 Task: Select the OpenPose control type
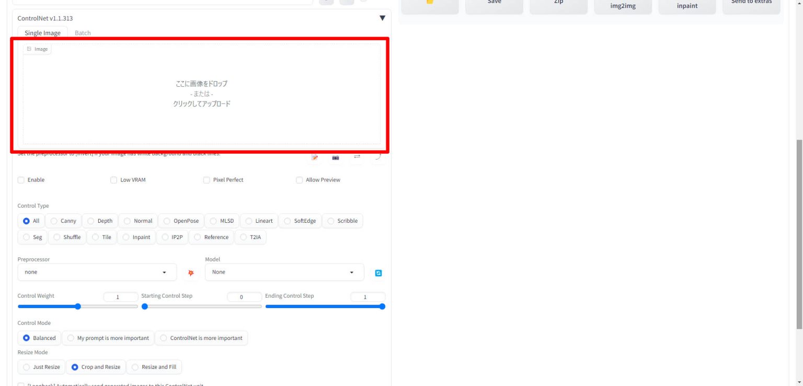[x=181, y=221]
